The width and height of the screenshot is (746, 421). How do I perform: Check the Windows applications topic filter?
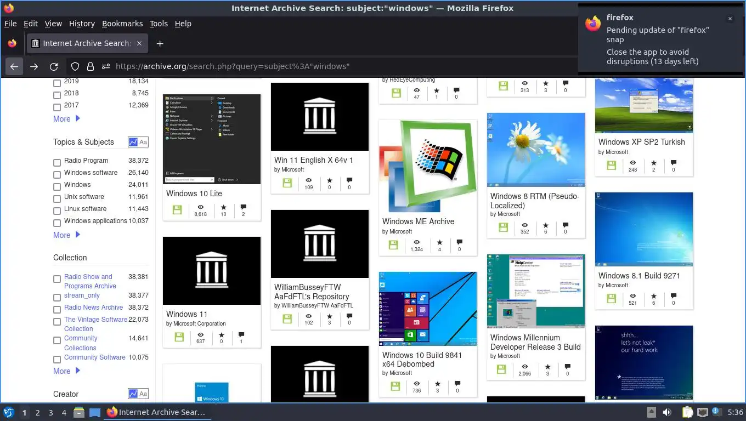(x=57, y=223)
